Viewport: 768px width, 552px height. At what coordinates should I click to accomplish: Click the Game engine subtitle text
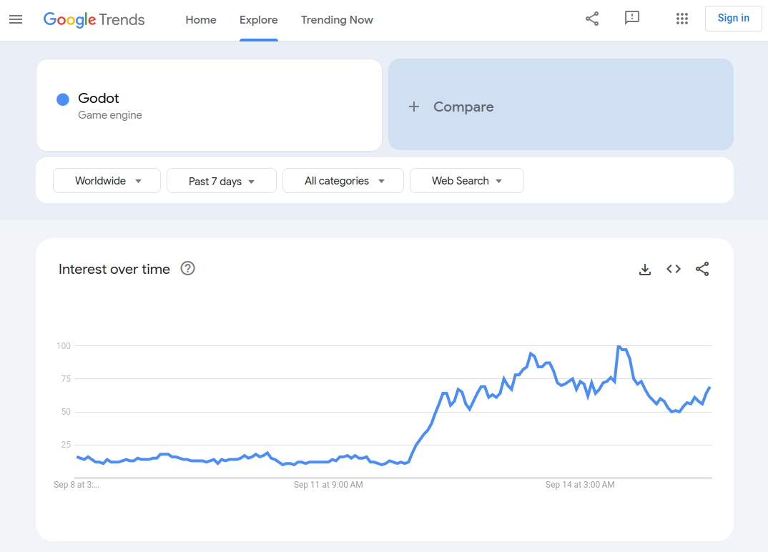tap(109, 115)
